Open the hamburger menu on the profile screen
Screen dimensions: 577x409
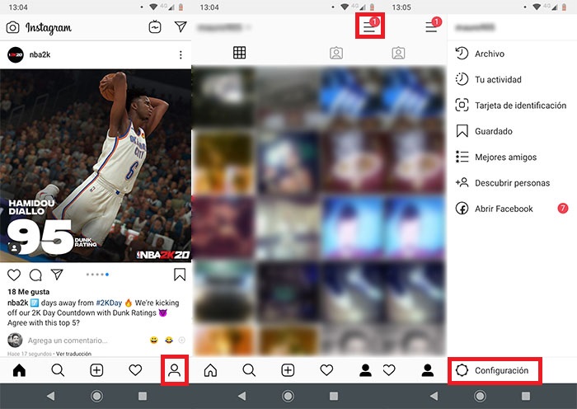click(x=370, y=26)
